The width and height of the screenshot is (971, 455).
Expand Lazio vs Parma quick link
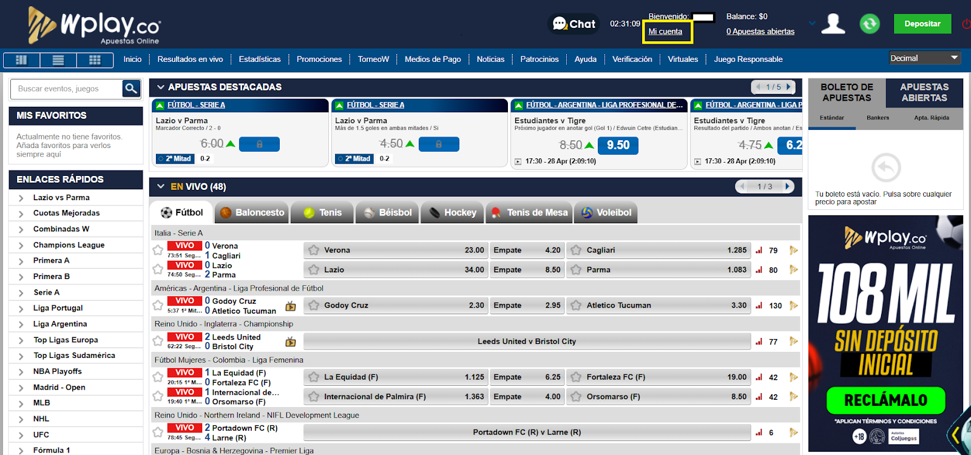[21, 198]
